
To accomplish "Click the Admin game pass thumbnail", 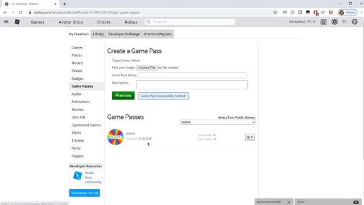I will pos(115,137).
